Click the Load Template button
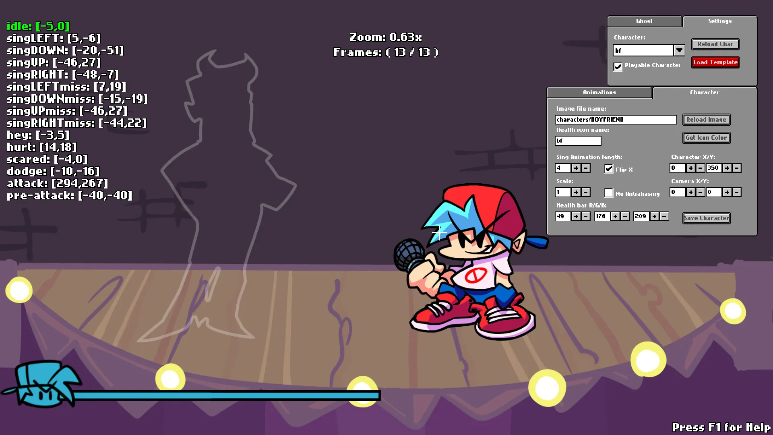The height and width of the screenshot is (435, 773). [715, 62]
